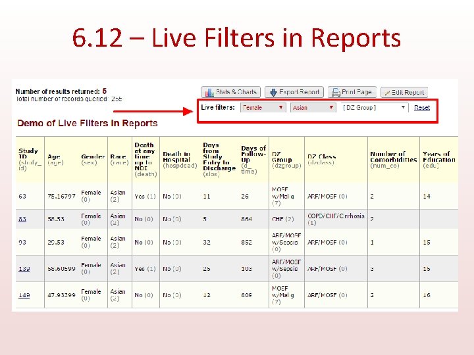Viewport: 474px width, 355px height.
Task: Click follow-up days value 809
Action: pos(246,295)
